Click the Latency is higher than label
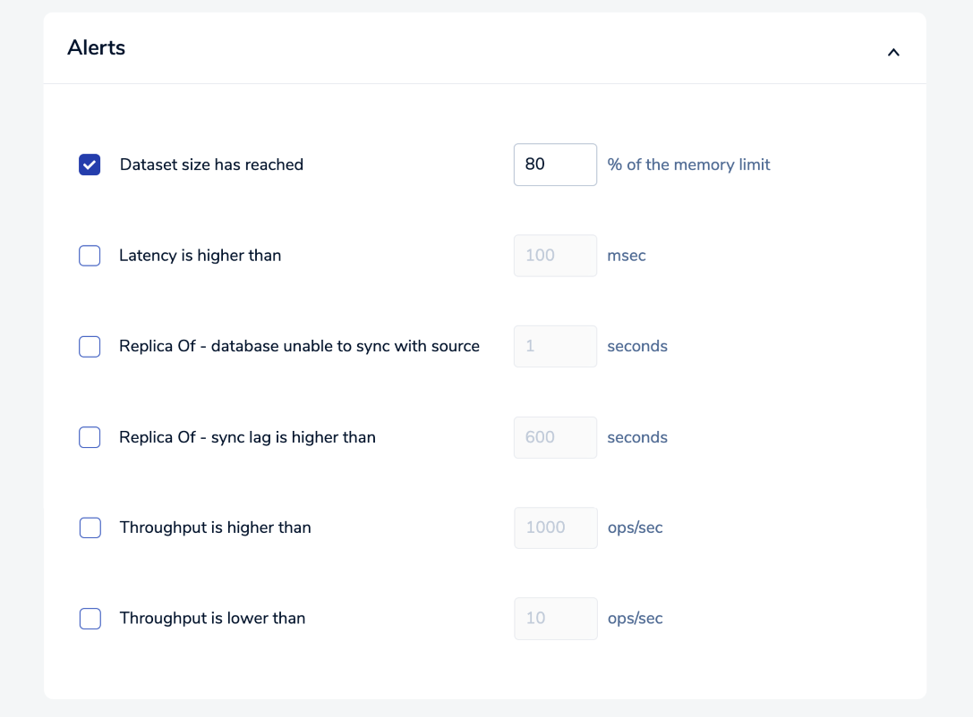The image size is (973, 717). pyautogui.click(x=201, y=256)
